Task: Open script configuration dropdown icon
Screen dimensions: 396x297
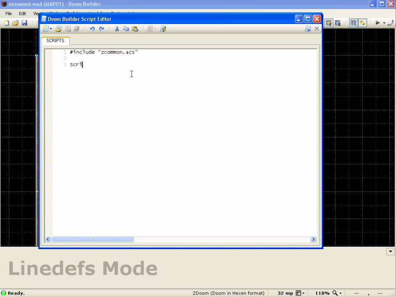Action: [x=151, y=29]
